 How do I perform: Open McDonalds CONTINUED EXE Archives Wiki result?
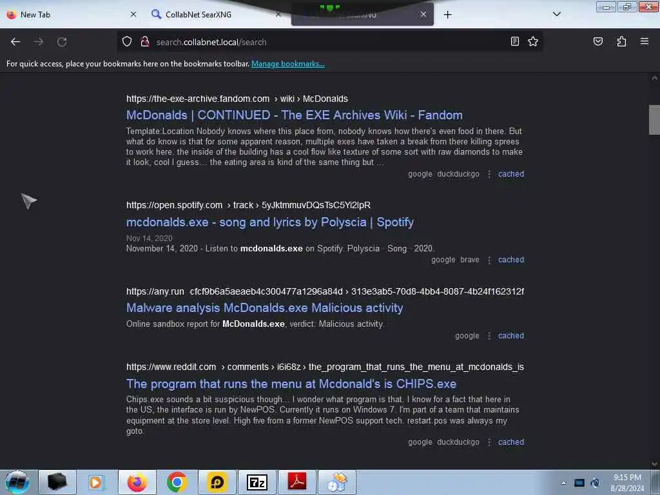[x=294, y=115]
